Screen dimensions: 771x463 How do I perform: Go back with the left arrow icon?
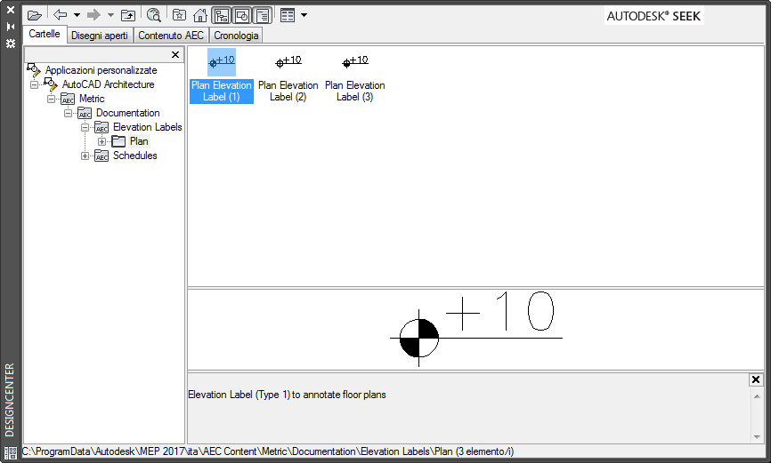pyautogui.click(x=60, y=15)
